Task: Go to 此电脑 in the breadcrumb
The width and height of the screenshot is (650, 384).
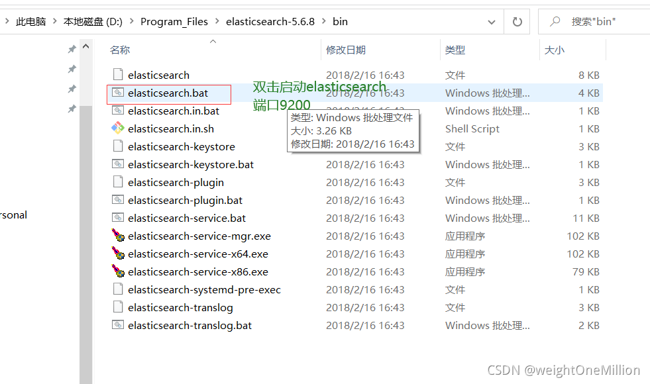Action: tap(30, 22)
